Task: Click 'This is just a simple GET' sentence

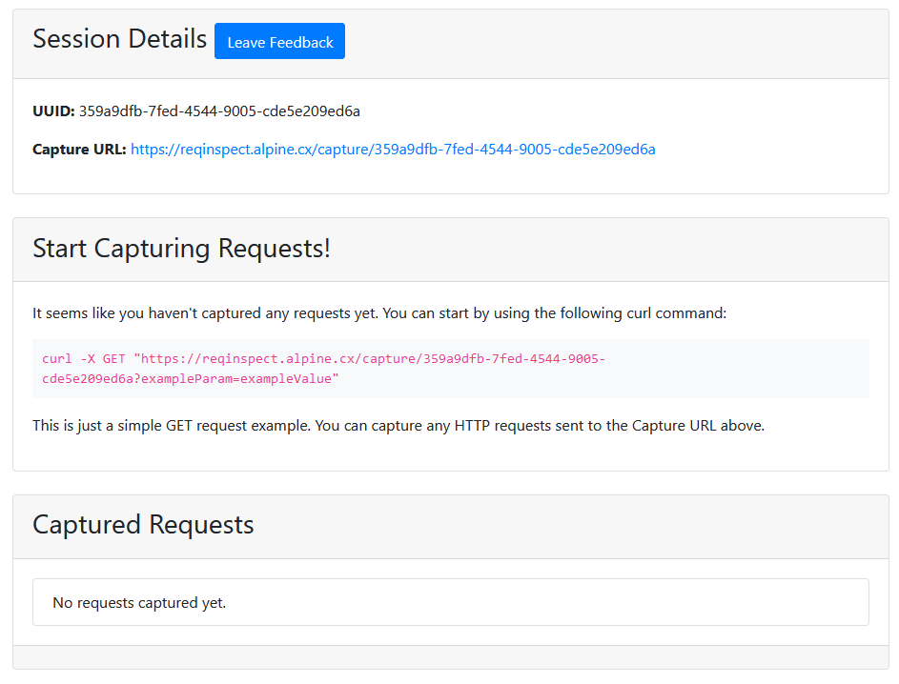Action: 398,426
